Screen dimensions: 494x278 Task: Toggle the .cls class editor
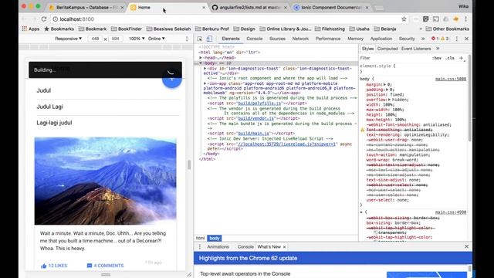click(x=451, y=58)
